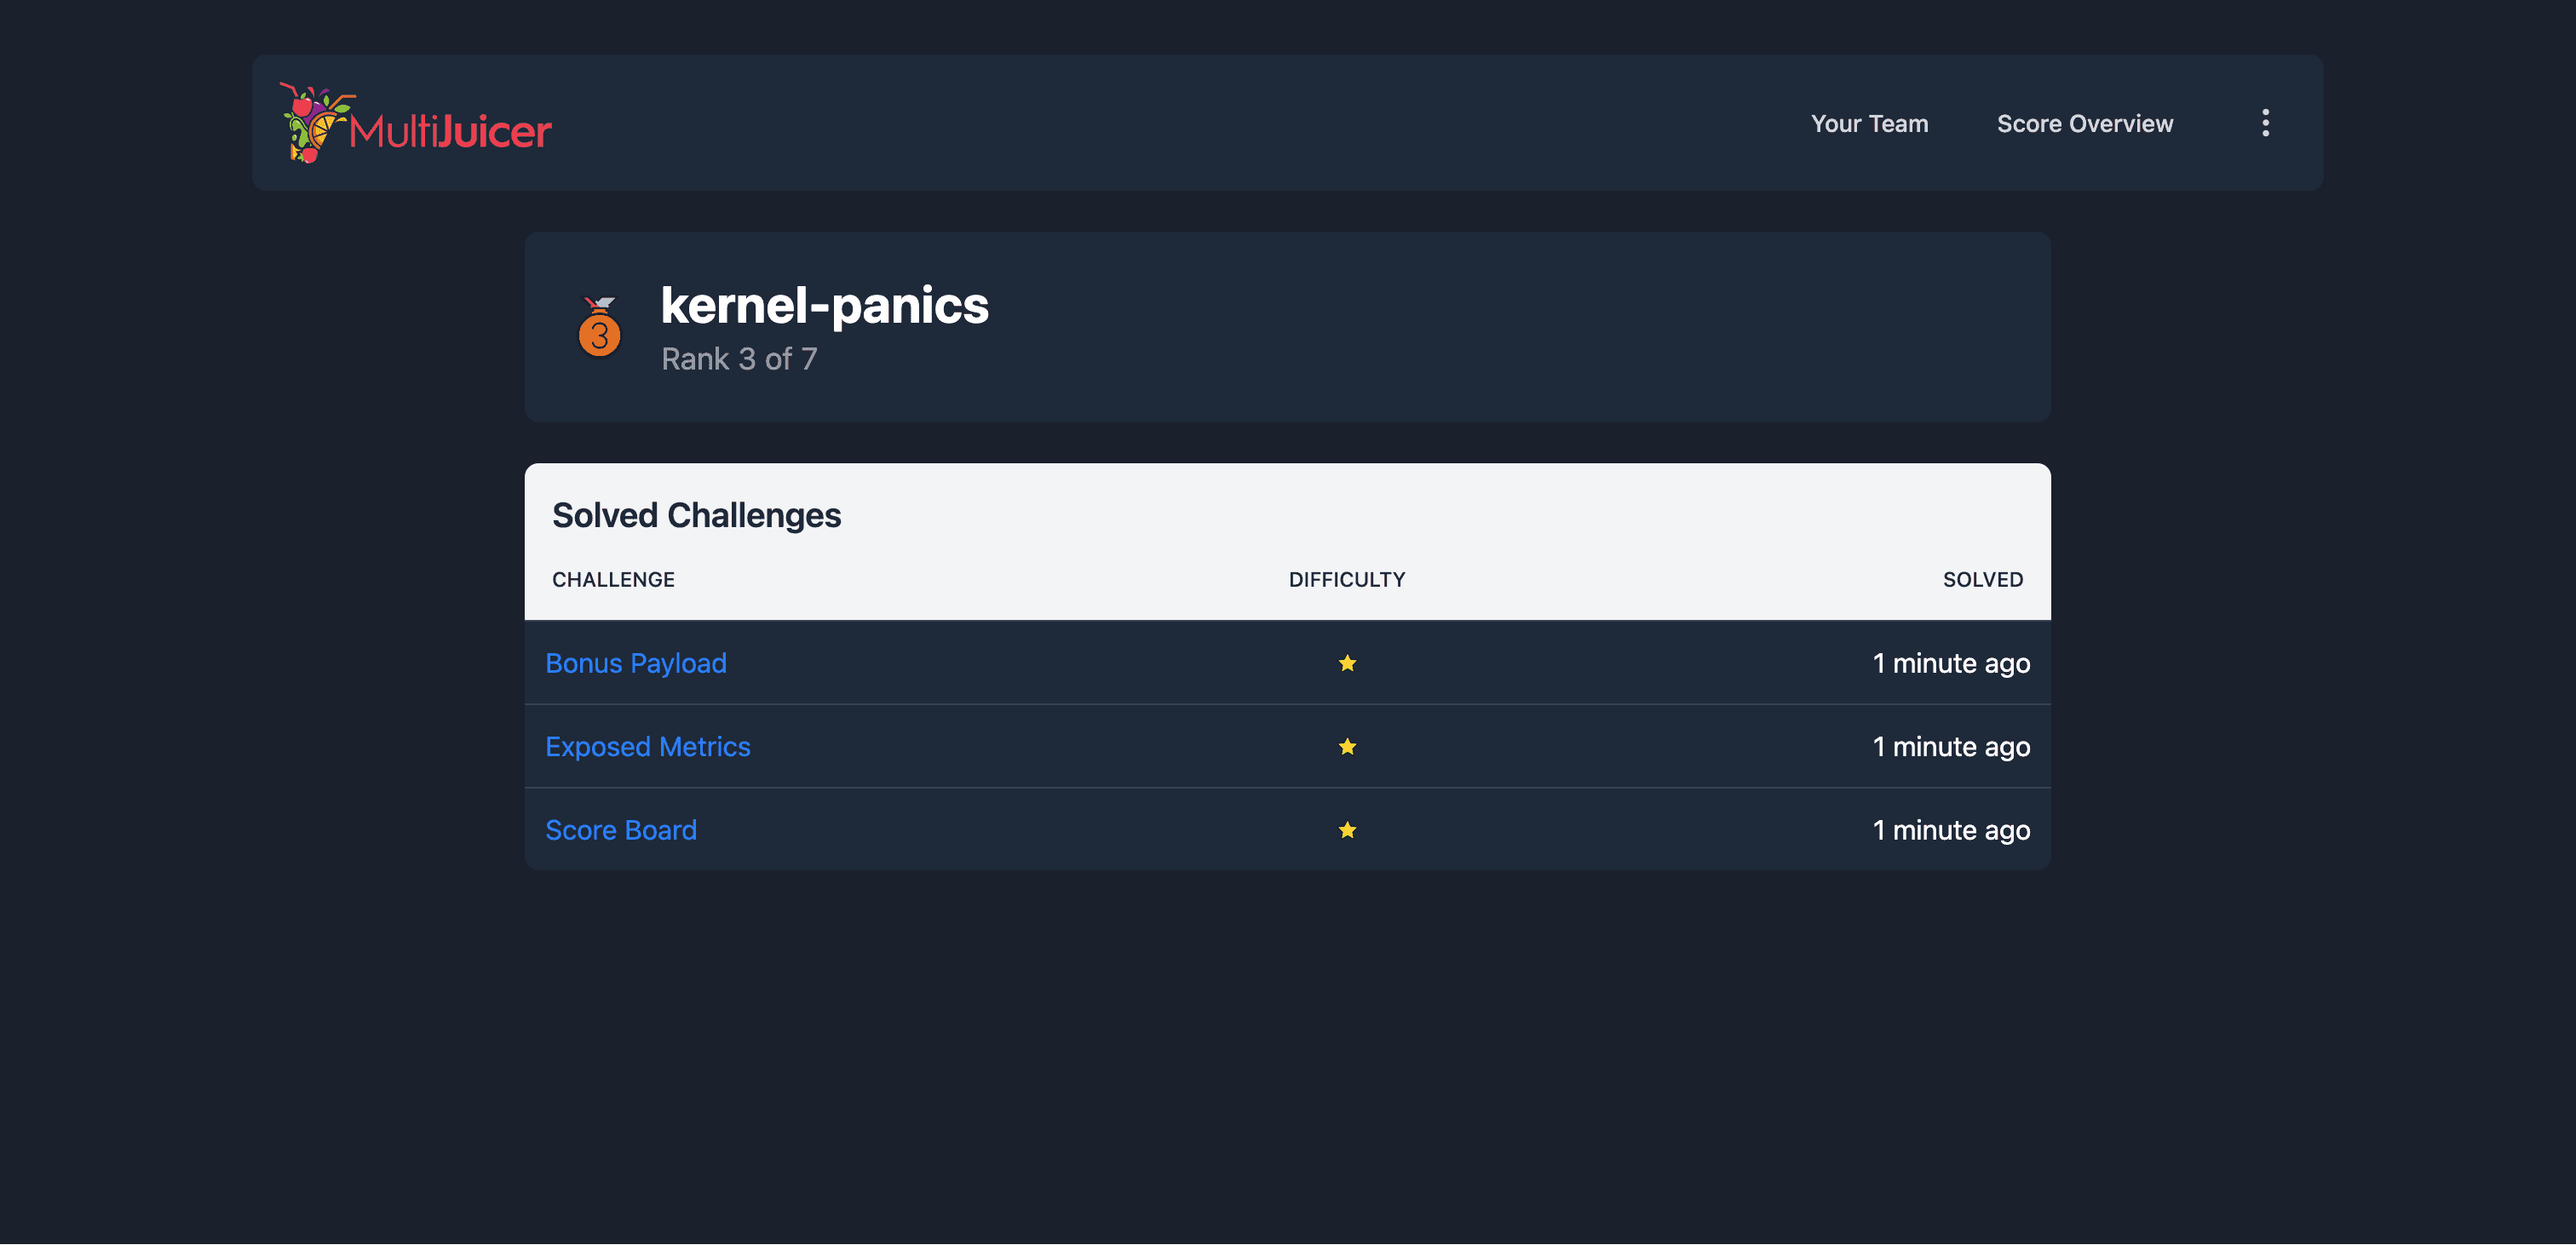This screenshot has width=2576, height=1245.
Task: Click the Solved Challenges heading
Action: tap(696, 515)
